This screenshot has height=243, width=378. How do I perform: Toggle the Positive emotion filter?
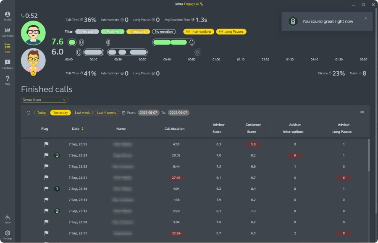click(x=113, y=31)
